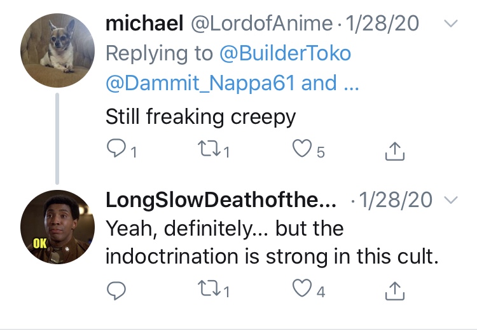Share the 'indoctrination is strong' tweet

click(394, 291)
